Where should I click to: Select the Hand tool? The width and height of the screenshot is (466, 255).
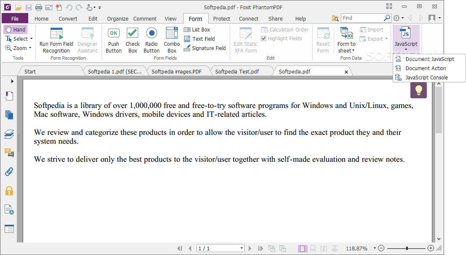(x=16, y=29)
